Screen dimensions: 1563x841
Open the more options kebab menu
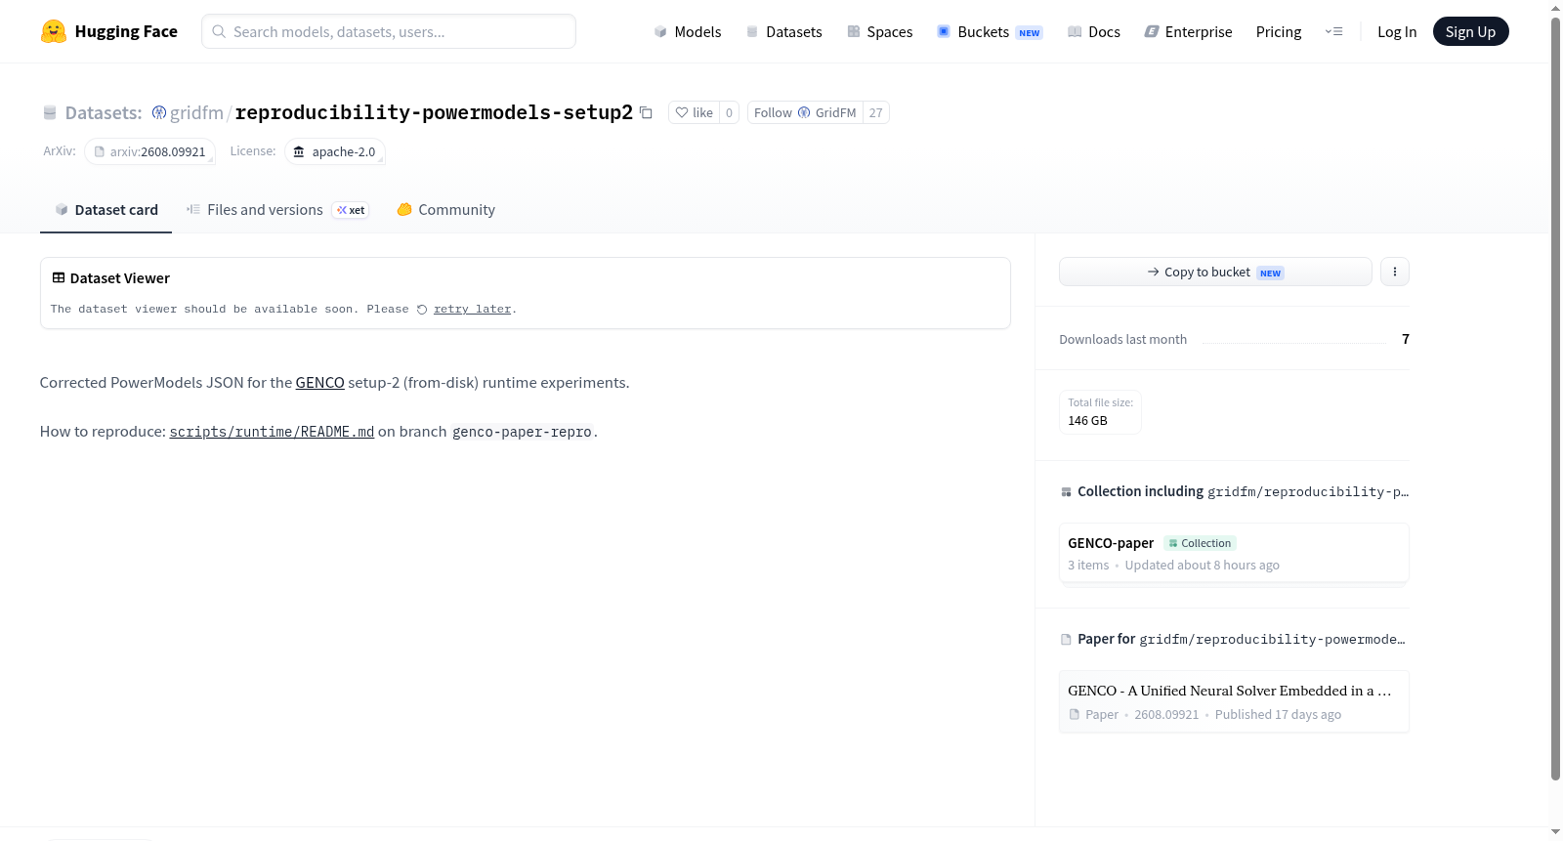coord(1395,272)
